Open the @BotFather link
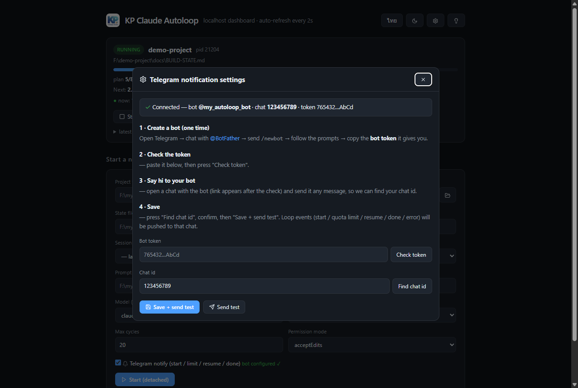The height and width of the screenshot is (388, 578). (x=225, y=139)
